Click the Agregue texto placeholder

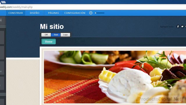167,27
